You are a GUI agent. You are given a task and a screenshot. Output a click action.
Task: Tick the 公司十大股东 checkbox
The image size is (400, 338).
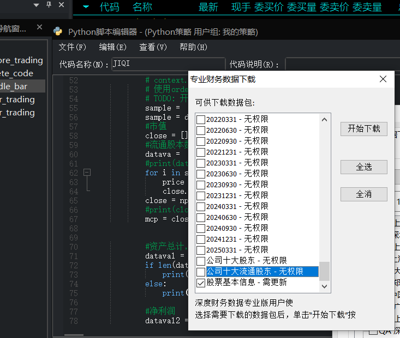(201, 261)
